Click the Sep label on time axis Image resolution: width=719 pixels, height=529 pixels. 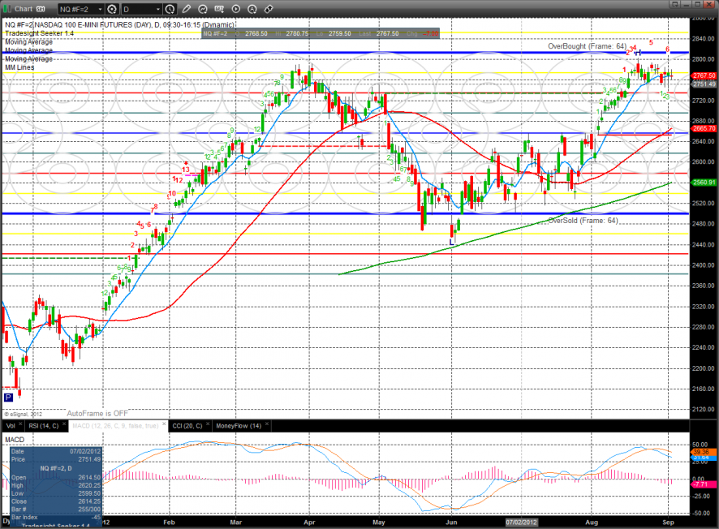pos(668,523)
